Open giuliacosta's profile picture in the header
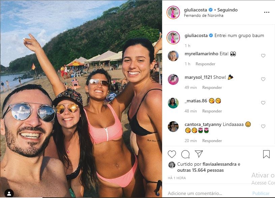 [x=173, y=12]
